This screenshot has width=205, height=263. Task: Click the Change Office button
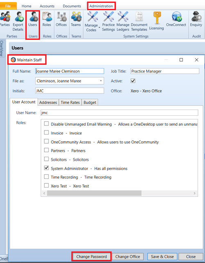coord(128,256)
